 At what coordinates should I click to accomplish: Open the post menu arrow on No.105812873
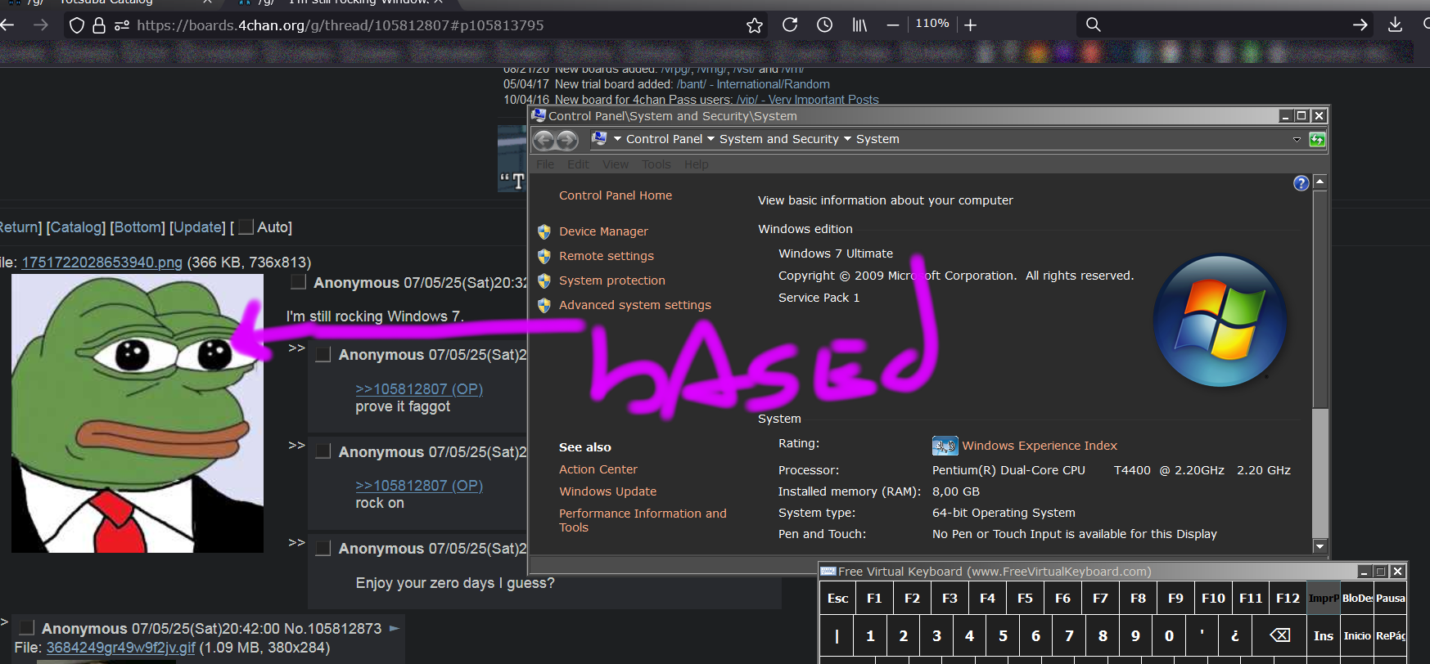(394, 628)
